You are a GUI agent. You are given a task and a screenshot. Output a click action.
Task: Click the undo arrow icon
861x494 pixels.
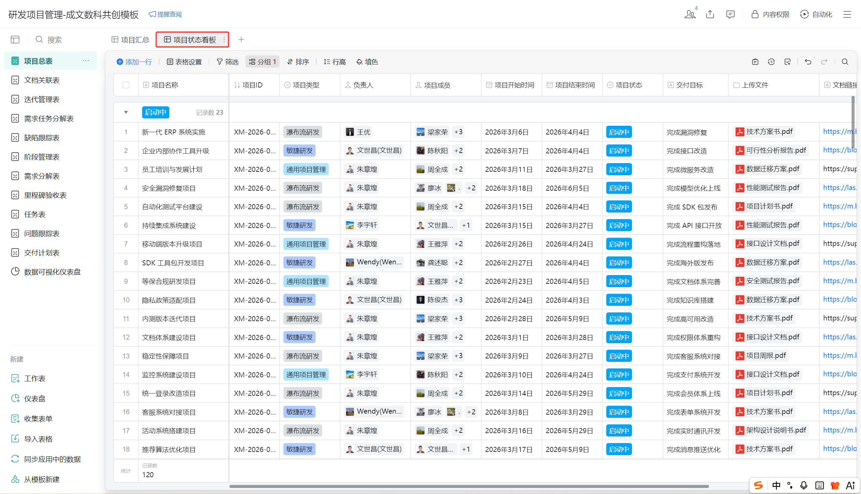point(808,62)
